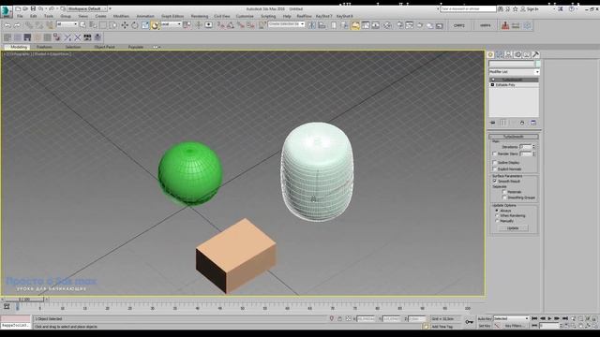Image resolution: width=600 pixels, height=337 pixels.
Task: Click the Redo arrow icon
Action: tap(17, 25)
